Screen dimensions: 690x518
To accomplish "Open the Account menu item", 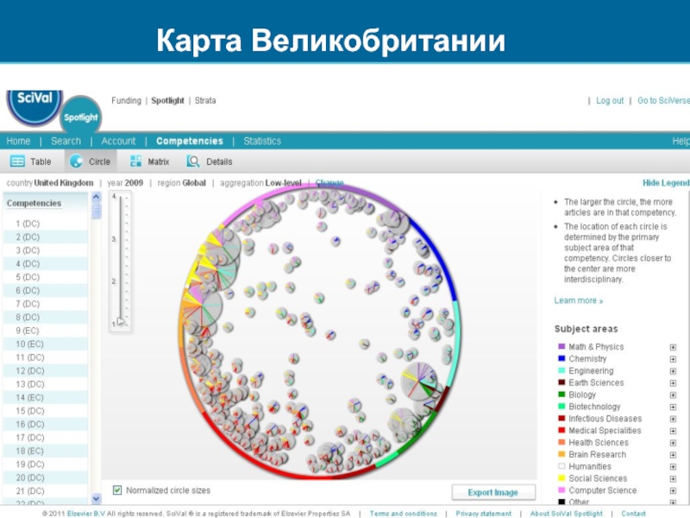I will (x=118, y=141).
